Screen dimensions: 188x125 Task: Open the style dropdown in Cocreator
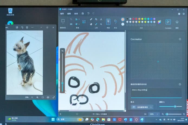[x=142, y=107]
